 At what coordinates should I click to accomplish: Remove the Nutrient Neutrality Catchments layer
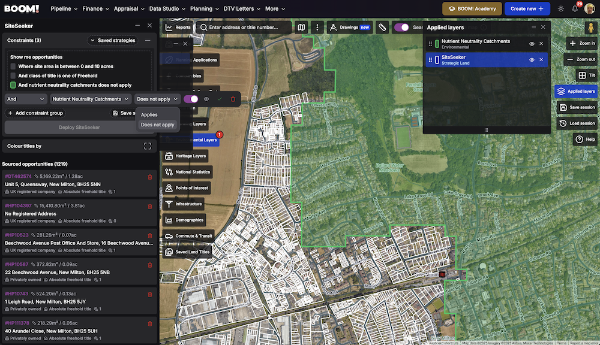pyautogui.click(x=541, y=44)
